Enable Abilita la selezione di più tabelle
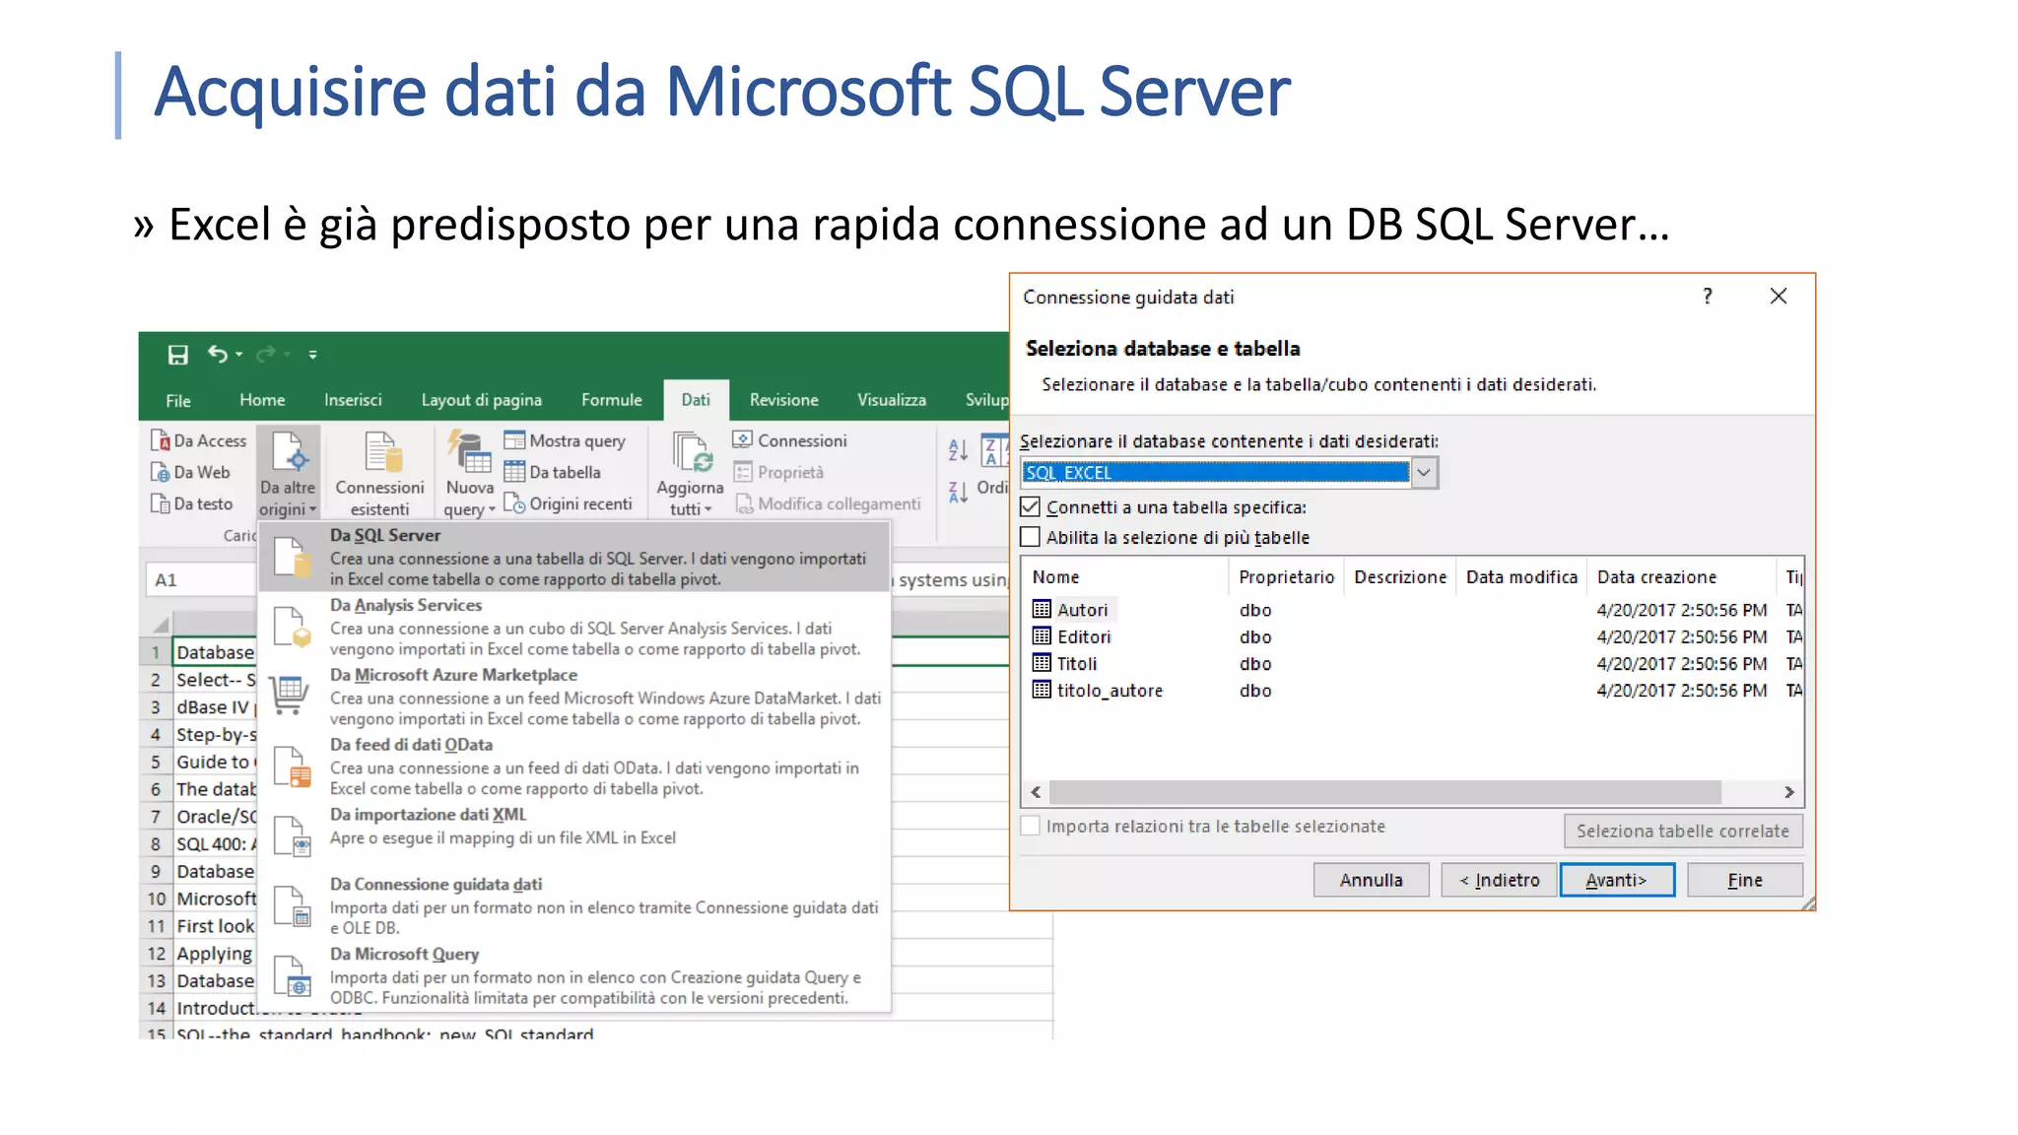 point(1031,537)
